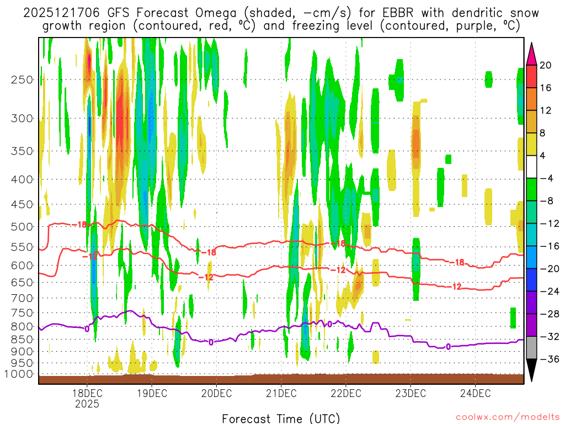Click the 550 pressure level label
The width and height of the screenshot is (565, 424).
22,247
